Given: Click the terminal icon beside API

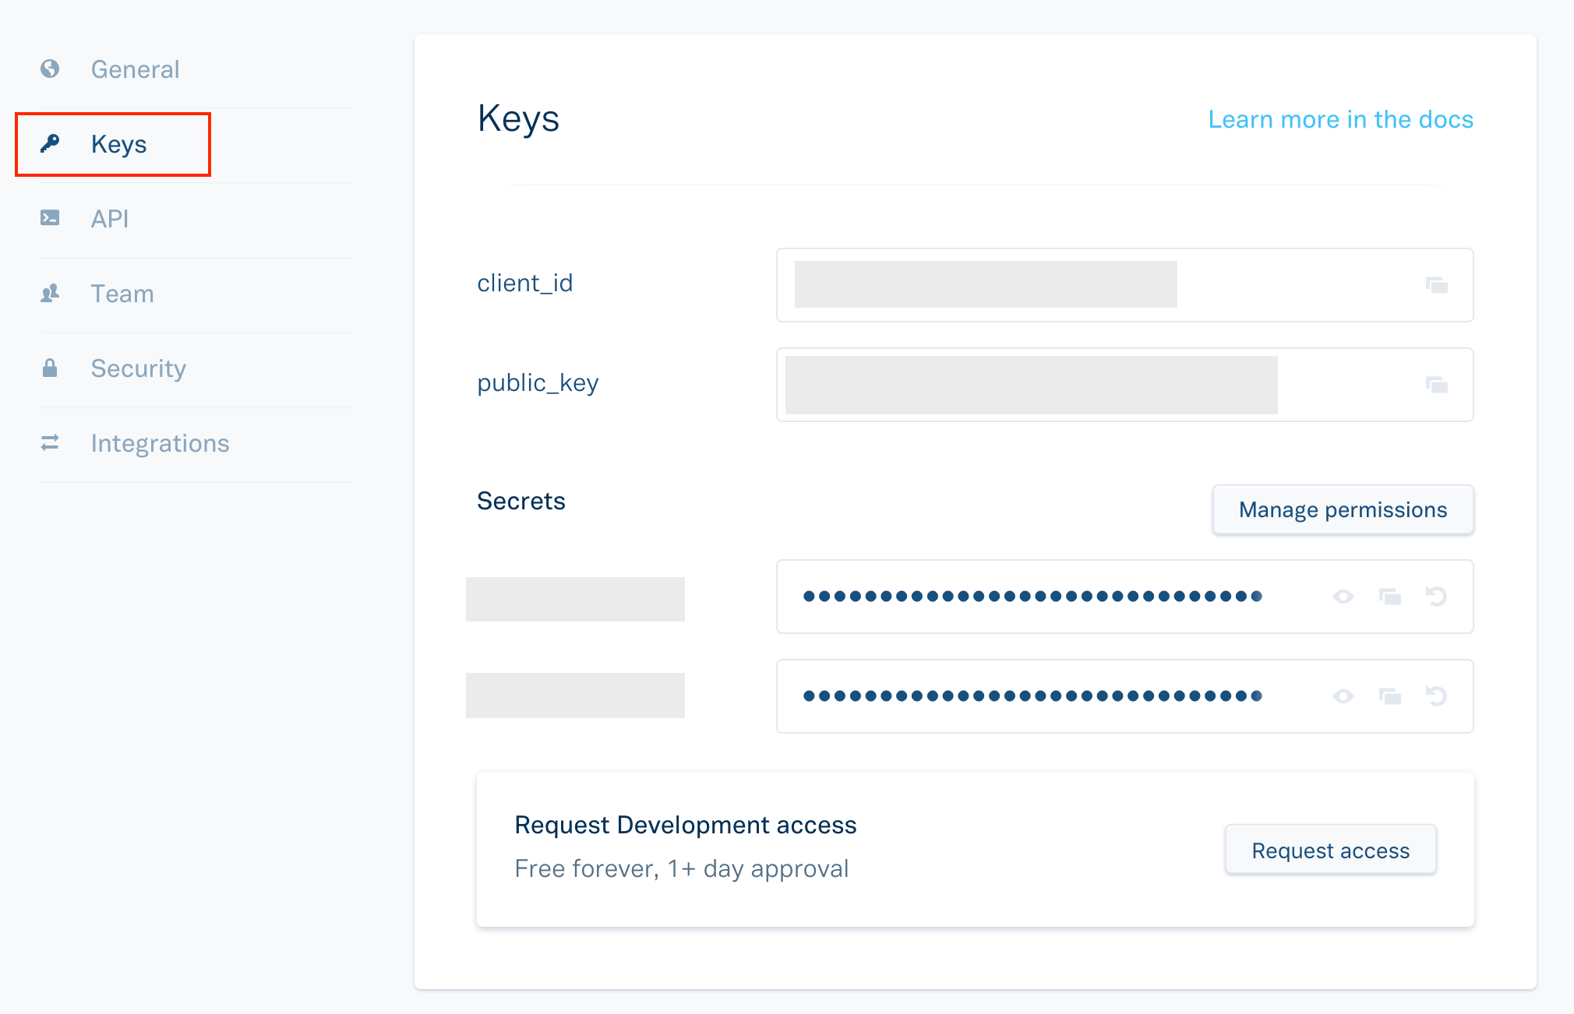Looking at the screenshot, I should [50, 218].
